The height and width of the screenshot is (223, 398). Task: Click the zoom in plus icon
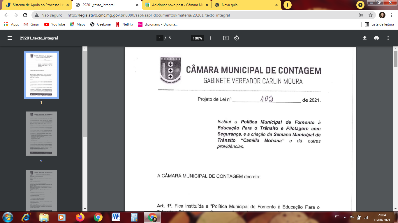[x=210, y=38]
